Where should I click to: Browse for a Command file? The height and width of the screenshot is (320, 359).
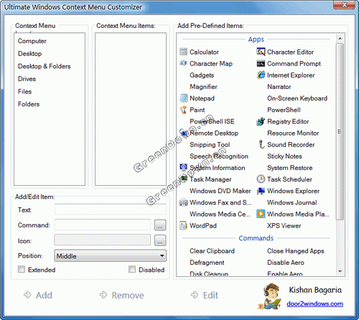[x=160, y=225]
